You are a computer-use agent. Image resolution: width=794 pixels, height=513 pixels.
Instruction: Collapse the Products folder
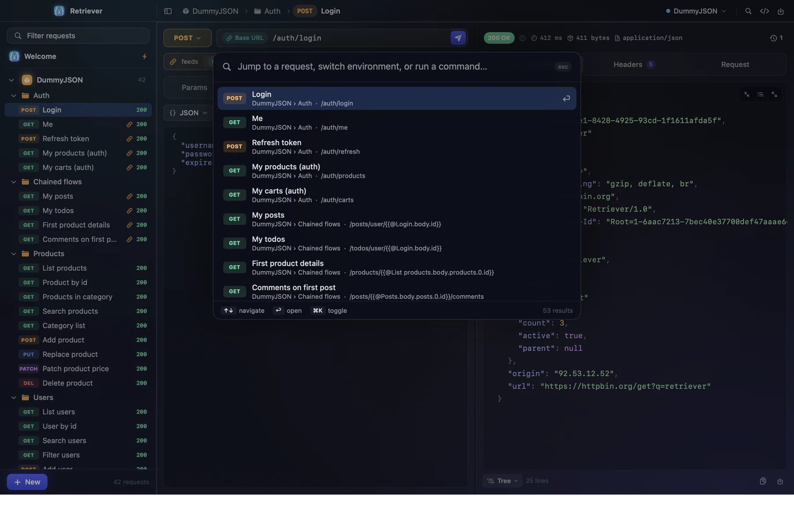click(14, 254)
